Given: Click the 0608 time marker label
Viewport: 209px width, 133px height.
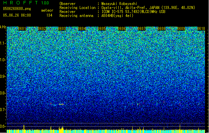Looking at the screenshot, I should click(x=161, y=29).
